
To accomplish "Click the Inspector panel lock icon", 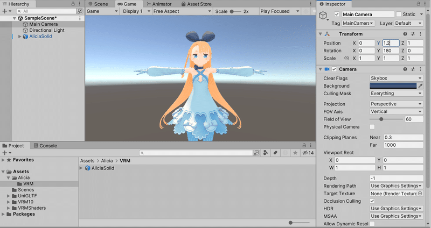I will coord(419,4).
